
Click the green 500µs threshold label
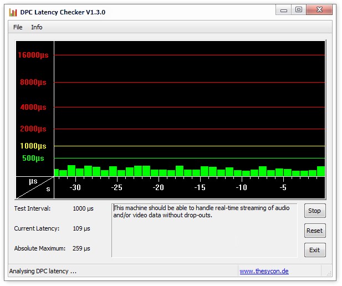pyautogui.click(x=33, y=159)
